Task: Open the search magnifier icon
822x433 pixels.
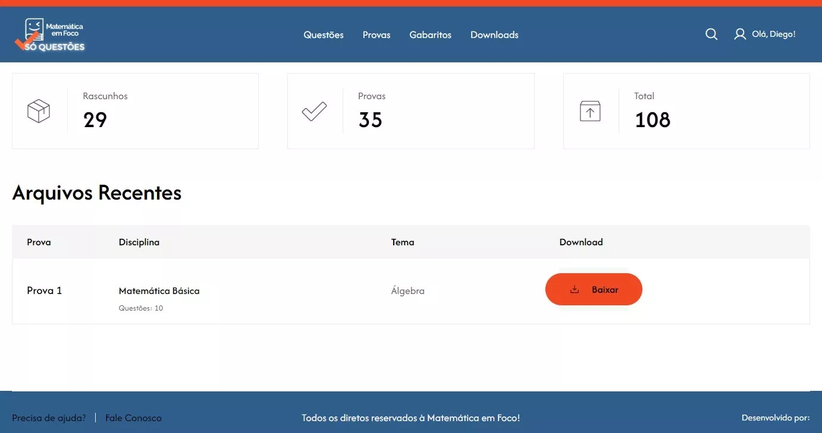Action: (711, 34)
